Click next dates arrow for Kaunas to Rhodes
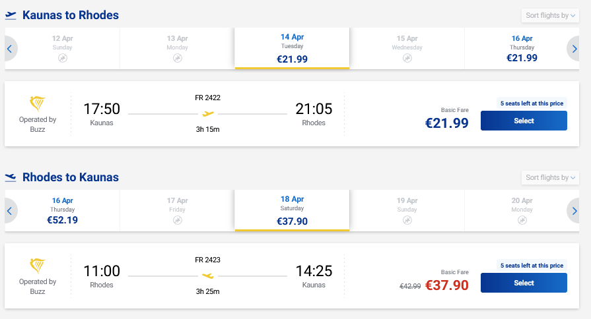Viewport: 591px width, 319px height. [x=575, y=48]
